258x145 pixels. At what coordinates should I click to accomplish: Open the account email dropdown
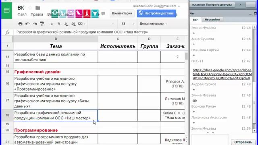click(156, 6)
